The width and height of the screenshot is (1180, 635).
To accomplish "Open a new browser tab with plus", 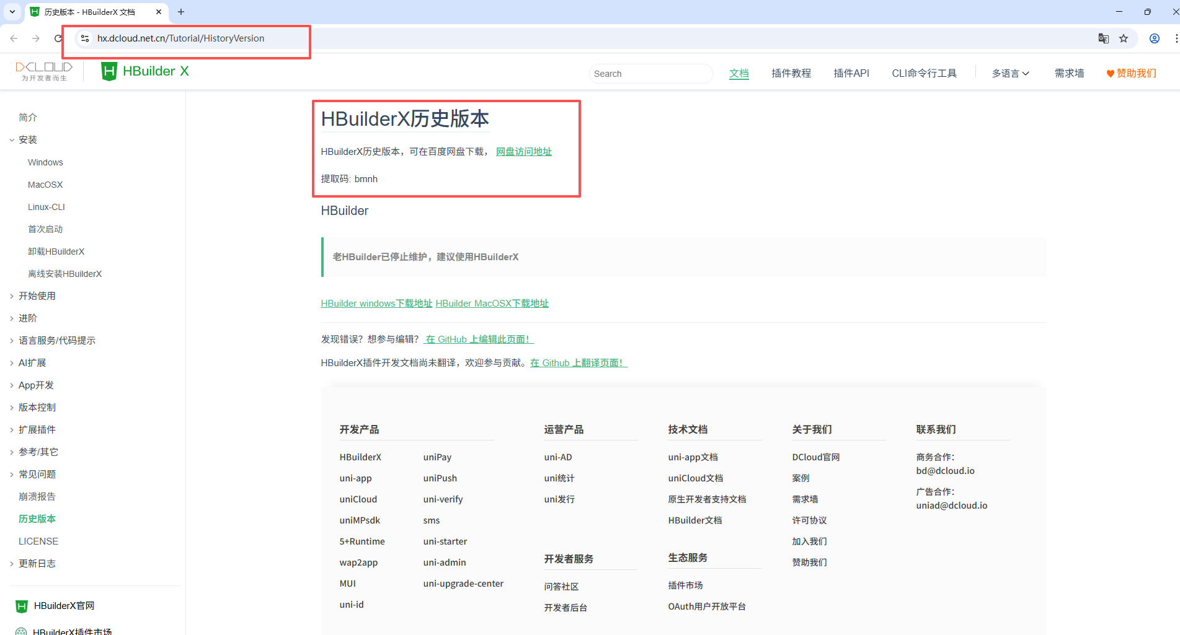I will tap(181, 12).
